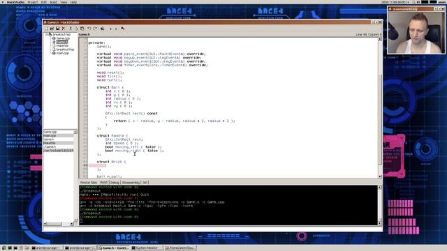Switch to the Build output tab
447x251 pixels.
coord(104,183)
